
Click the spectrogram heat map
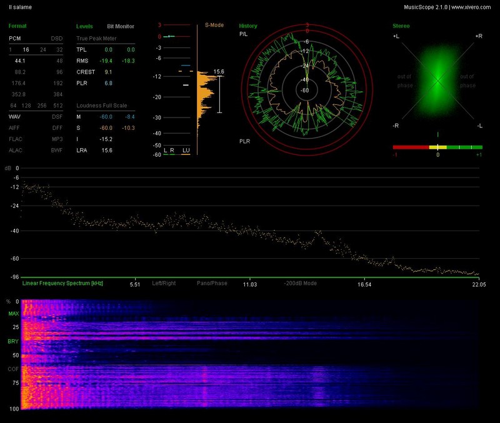pyautogui.click(x=249, y=354)
